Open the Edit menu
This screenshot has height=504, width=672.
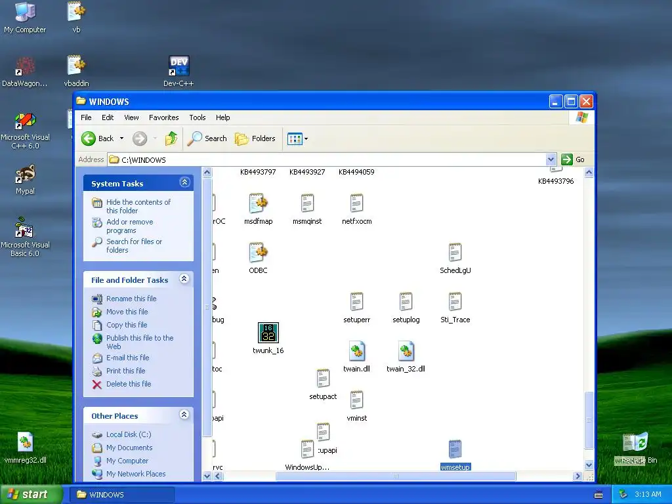click(x=108, y=117)
